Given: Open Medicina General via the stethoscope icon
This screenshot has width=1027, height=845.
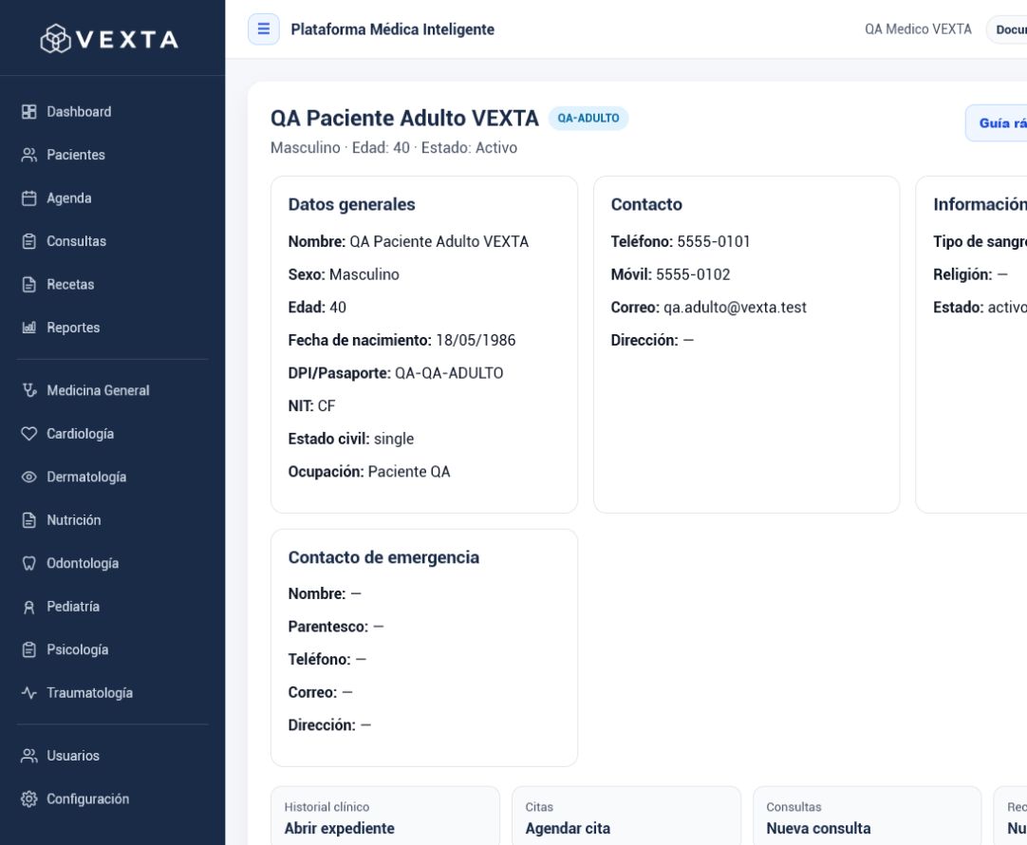Looking at the screenshot, I should coord(28,390).
